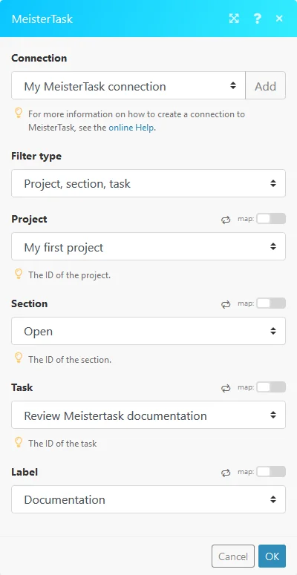Click the expand dialog icon in header
The width and height of the screenshot is (297, 575).
(234, 19)
